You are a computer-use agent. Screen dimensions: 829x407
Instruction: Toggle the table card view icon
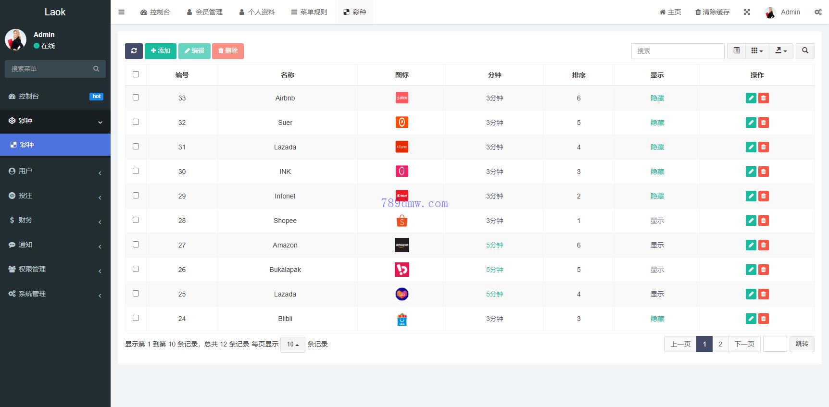[x=736, y=51]
